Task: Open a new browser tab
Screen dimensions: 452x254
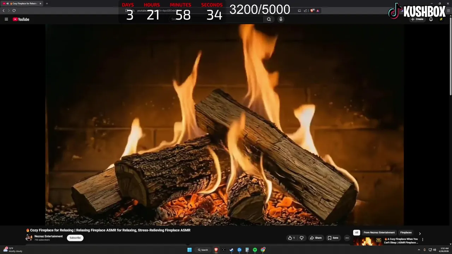Action: 47,4
